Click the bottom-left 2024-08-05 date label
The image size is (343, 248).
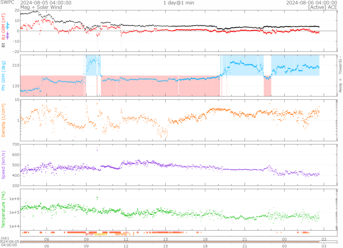(10, 242)
